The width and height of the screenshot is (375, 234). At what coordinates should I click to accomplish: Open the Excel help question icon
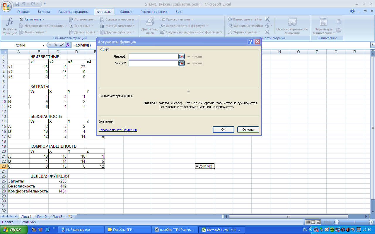click(x=352, y=11)
